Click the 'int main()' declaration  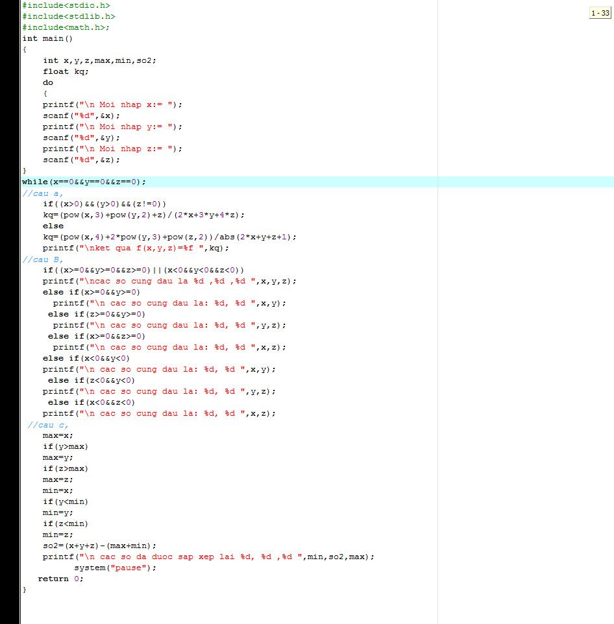47,39
